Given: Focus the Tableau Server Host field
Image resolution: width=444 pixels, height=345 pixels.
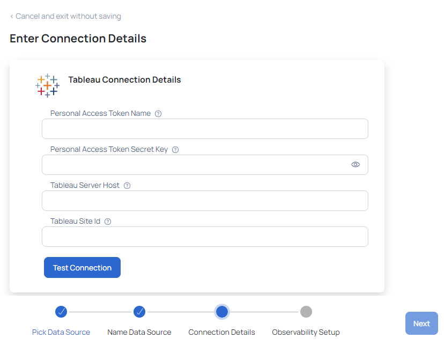Looking at the screenshot, I should tap(205, 201).
